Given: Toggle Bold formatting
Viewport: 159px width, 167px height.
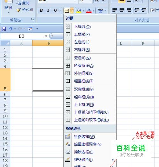Looking at the screenshot, I should (41, 10).
